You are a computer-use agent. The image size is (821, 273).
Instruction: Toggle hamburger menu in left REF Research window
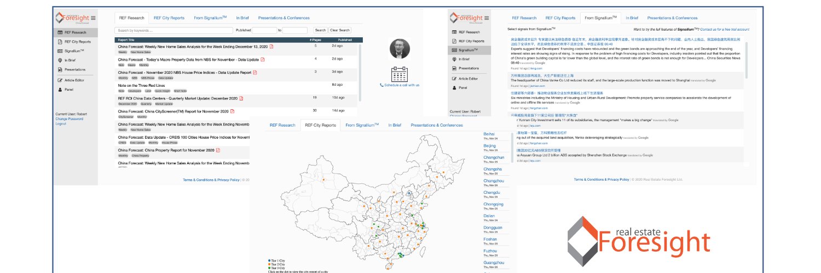click(94, 18)
